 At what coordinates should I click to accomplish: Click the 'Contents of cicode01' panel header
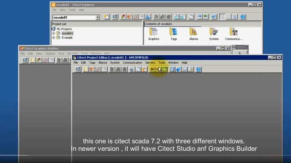(x=202, y=24)
